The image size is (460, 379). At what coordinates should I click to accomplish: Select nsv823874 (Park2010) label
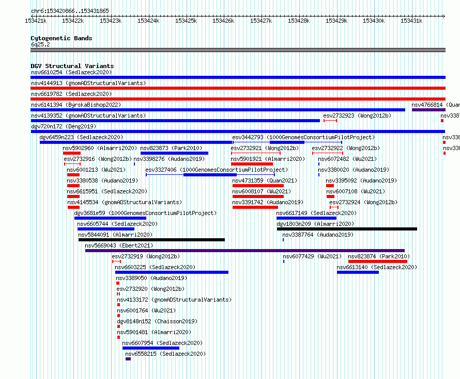coord(379,256)
